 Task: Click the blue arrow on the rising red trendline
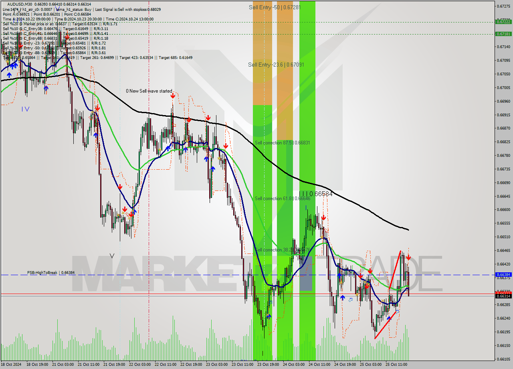coord(388,319)
